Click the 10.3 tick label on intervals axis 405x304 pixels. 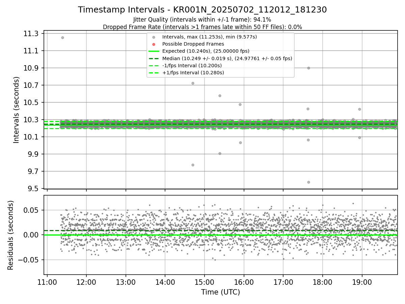(x=31, y=120)
